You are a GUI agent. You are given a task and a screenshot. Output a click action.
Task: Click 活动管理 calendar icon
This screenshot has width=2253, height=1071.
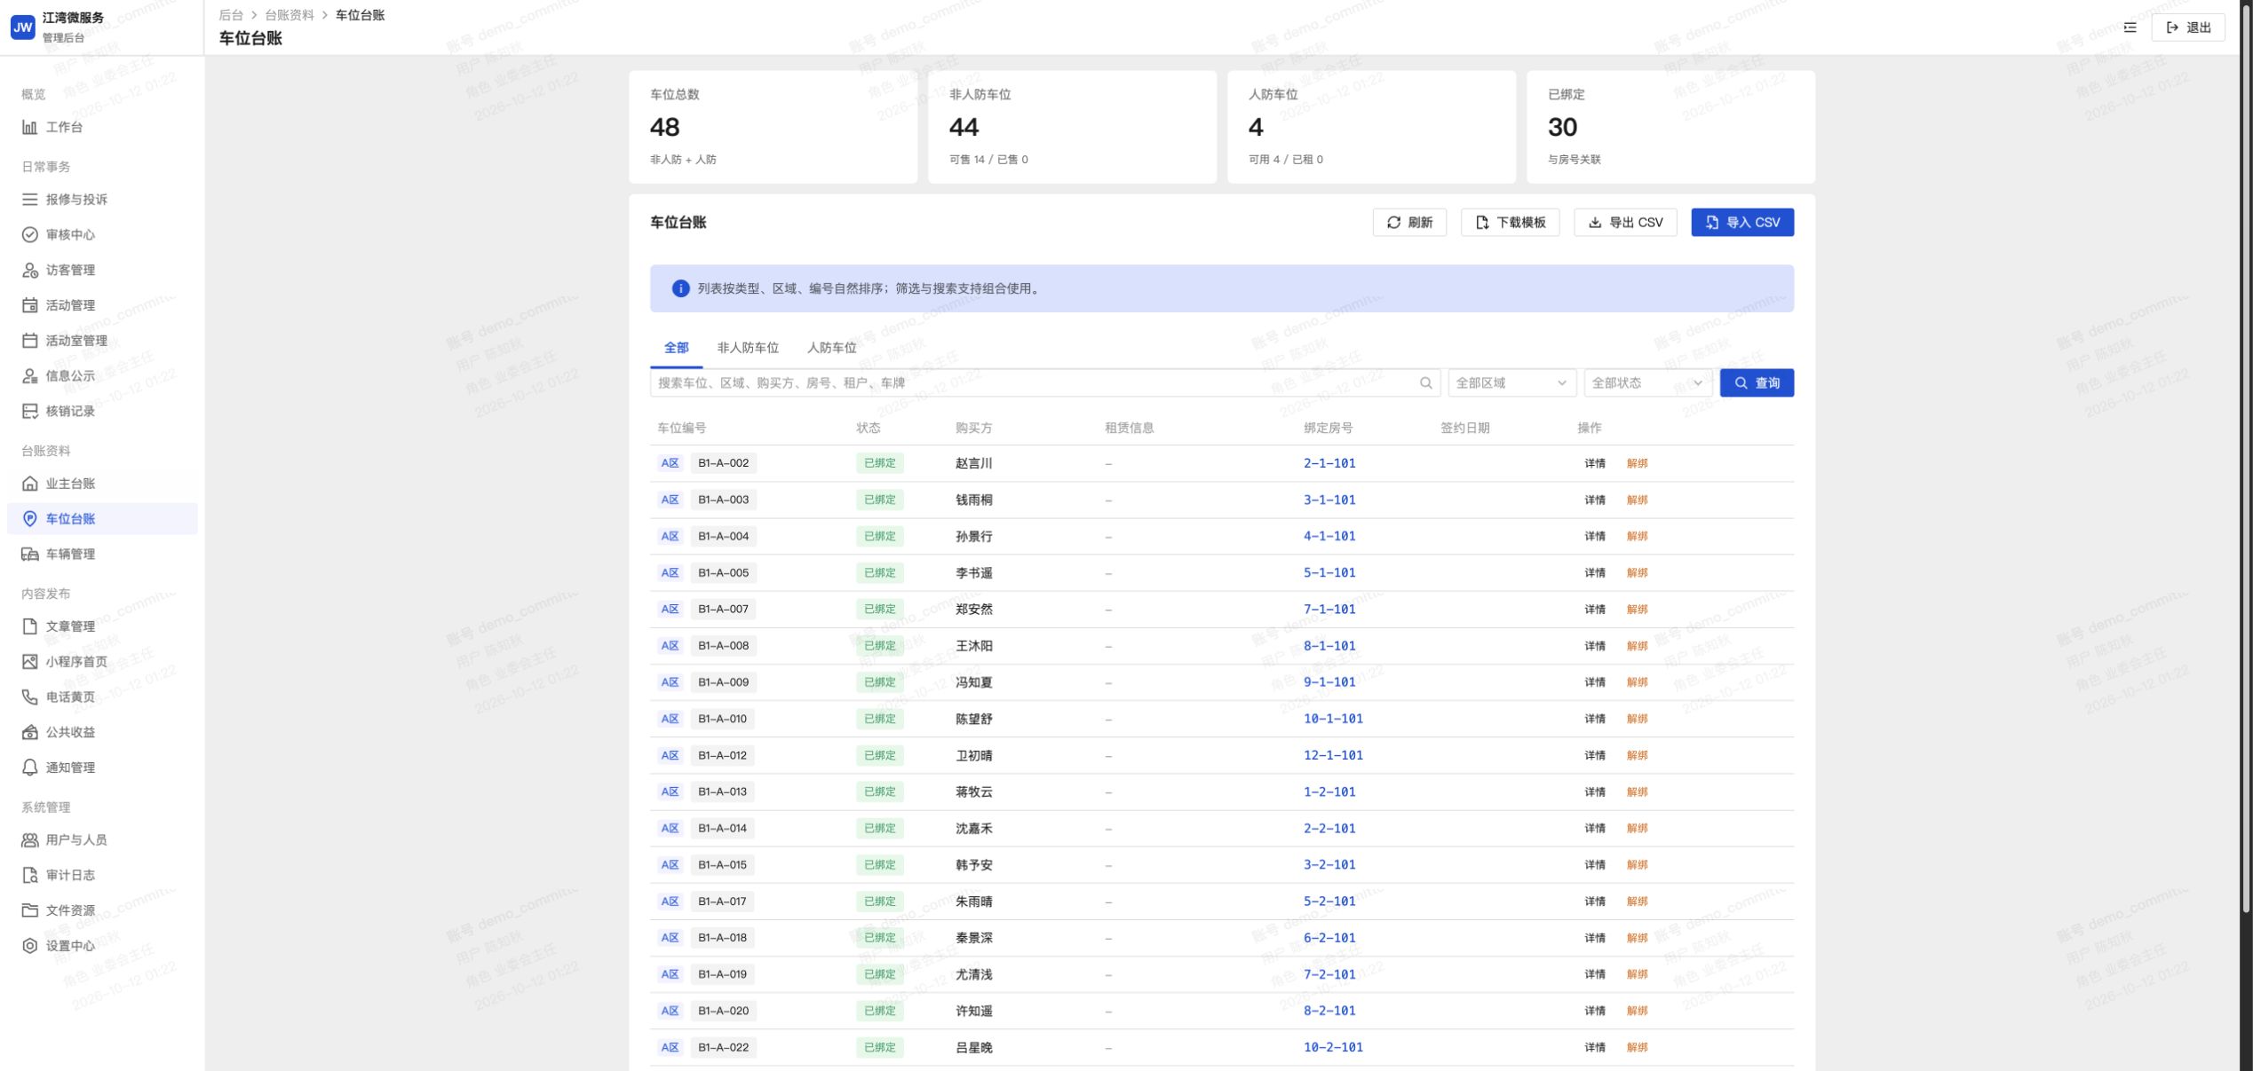tap(29, 305)
